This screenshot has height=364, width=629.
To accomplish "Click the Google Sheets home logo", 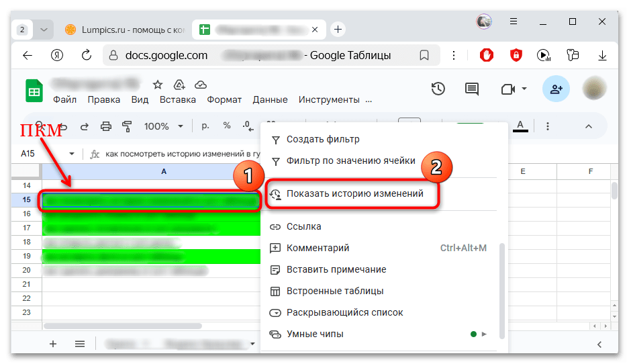I will pos(34,91).
